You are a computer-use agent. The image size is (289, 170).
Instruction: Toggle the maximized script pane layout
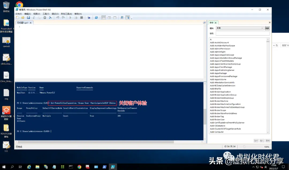115,17
